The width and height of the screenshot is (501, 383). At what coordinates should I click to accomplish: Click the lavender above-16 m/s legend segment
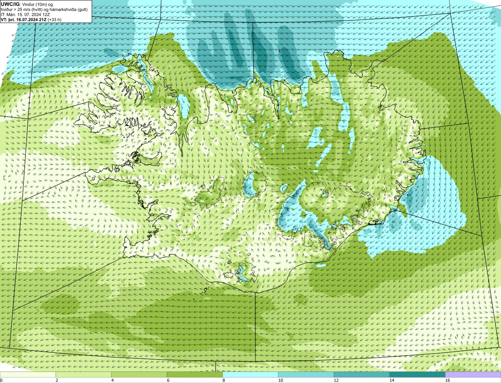coord(473,375)
